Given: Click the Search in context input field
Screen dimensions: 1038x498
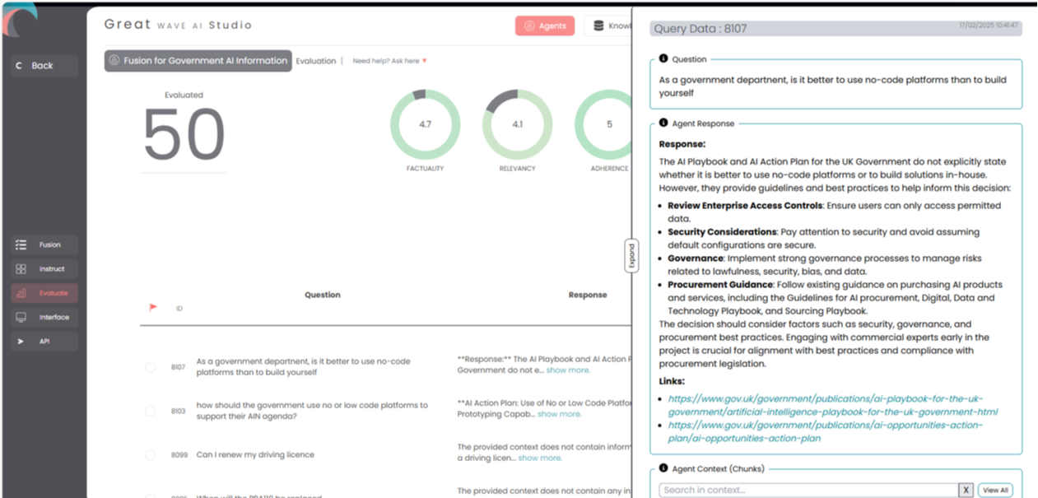Looking at the screenshot, I should click(x=808, y=490).
